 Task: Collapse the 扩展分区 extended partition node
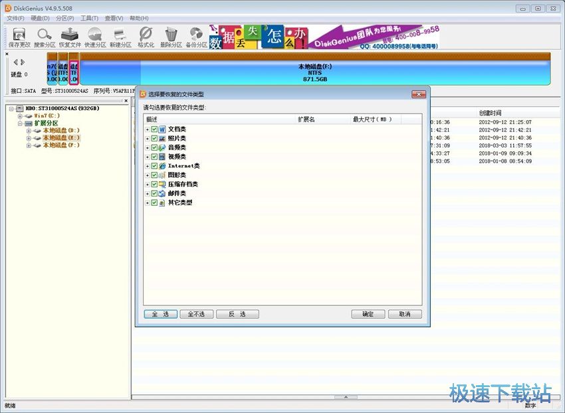point(20,124)
